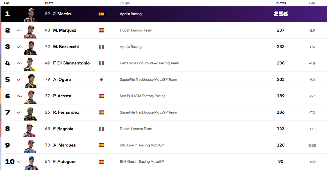
Task: Open J. Martin's rider photo
Action: click(30, 15)
